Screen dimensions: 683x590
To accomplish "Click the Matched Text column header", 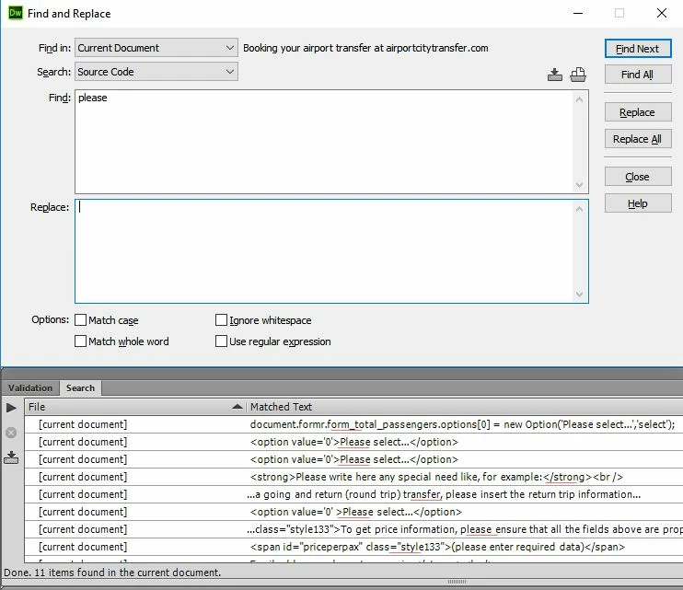I will 464,407.
